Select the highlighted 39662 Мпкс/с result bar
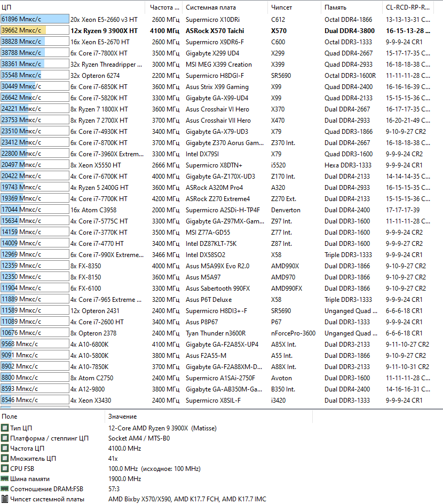Viewport: 443px width, 504px height. pos(35,30)
